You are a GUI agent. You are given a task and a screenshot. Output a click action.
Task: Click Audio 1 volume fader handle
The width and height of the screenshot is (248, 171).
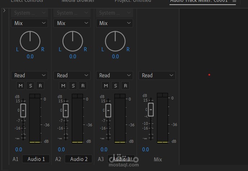23,111
